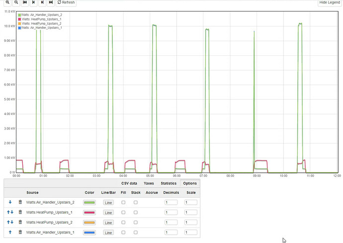Click legend entry Watts: HeatPump_Upstairs_2 in graph
This screenshot has height=243, width=343.
(x=40, y=23)
